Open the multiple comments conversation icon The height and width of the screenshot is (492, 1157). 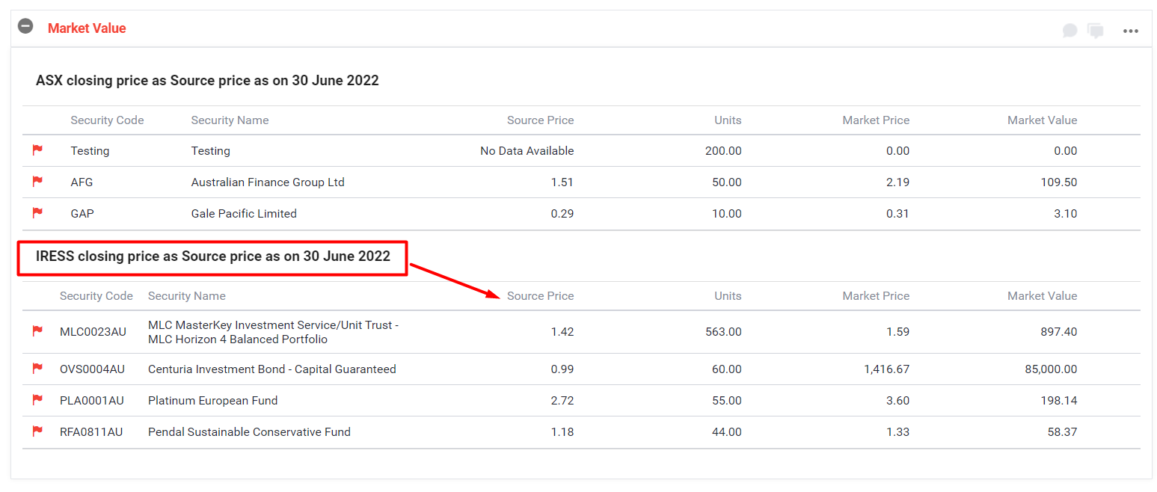pyautogui.click(x=1096, y=31)
